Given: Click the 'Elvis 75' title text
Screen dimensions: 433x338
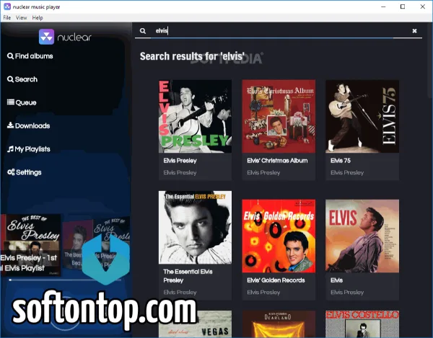Looking at the screenshot, I should pos(341,161).
